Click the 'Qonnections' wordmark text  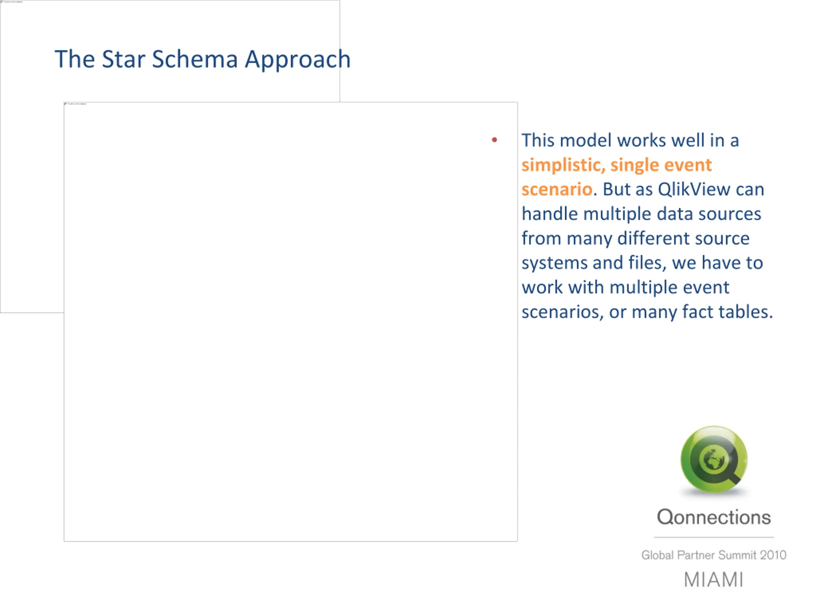point(714,517)
